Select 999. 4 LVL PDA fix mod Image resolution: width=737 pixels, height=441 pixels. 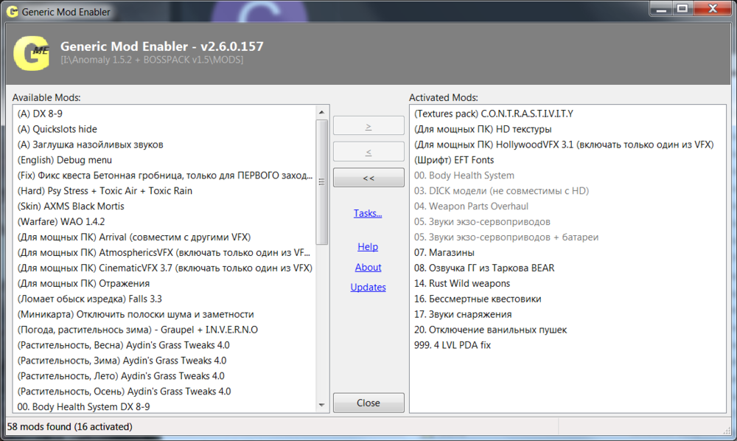[x=452, y=345]
